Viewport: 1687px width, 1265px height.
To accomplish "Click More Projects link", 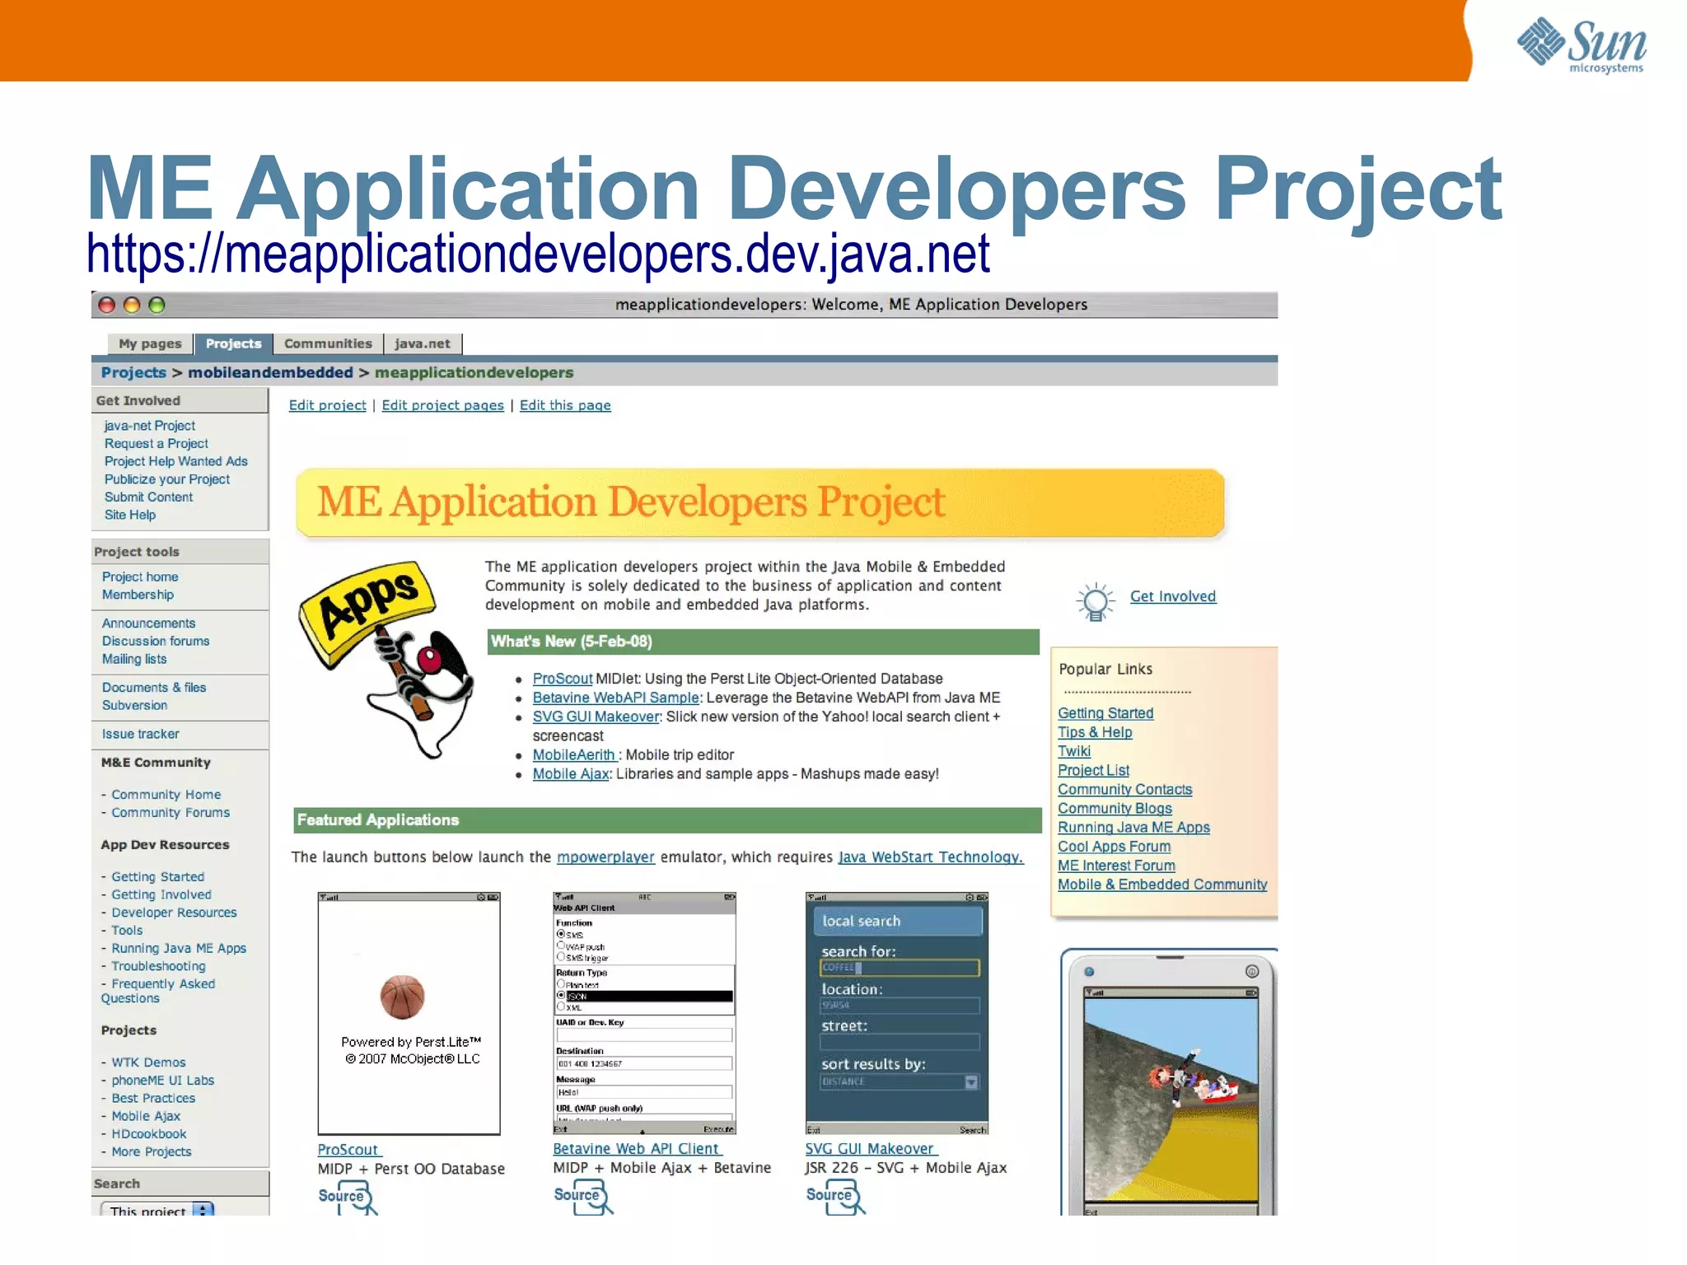I will pyautogui.click(x=151, y=1152).
